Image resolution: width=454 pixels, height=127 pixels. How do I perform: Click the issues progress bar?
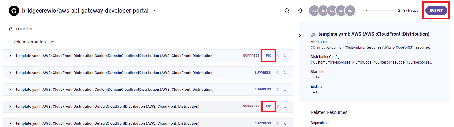tap(380, 11)
